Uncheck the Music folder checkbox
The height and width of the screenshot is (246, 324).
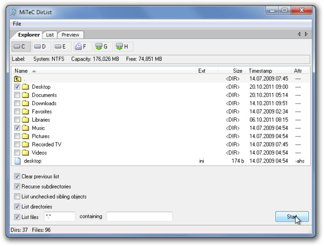point(17,128)
